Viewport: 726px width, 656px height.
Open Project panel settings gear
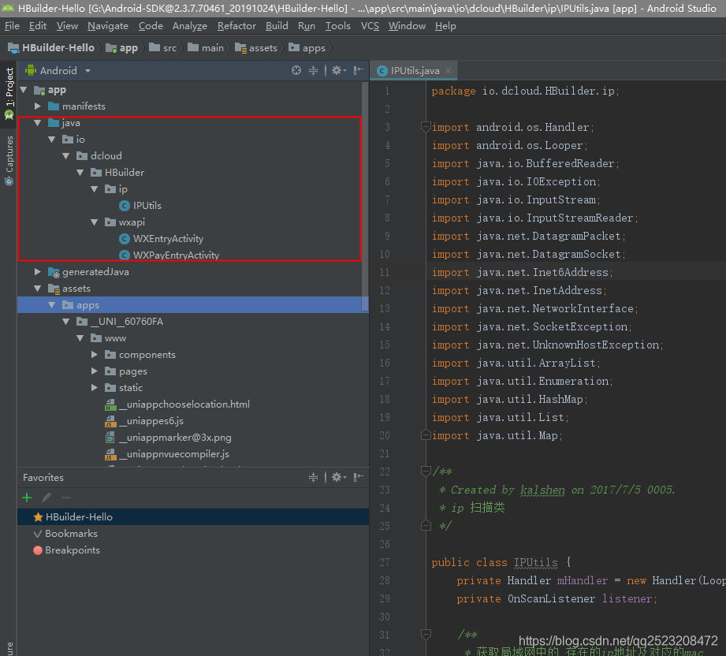click(338, 70)
